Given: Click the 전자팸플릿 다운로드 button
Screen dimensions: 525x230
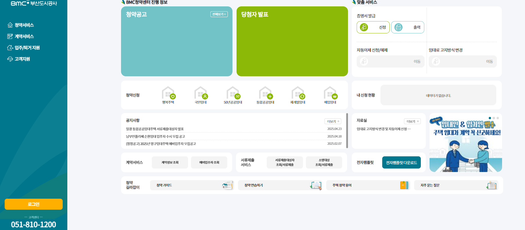Looking at the screenshot, I should coord(401,162).
